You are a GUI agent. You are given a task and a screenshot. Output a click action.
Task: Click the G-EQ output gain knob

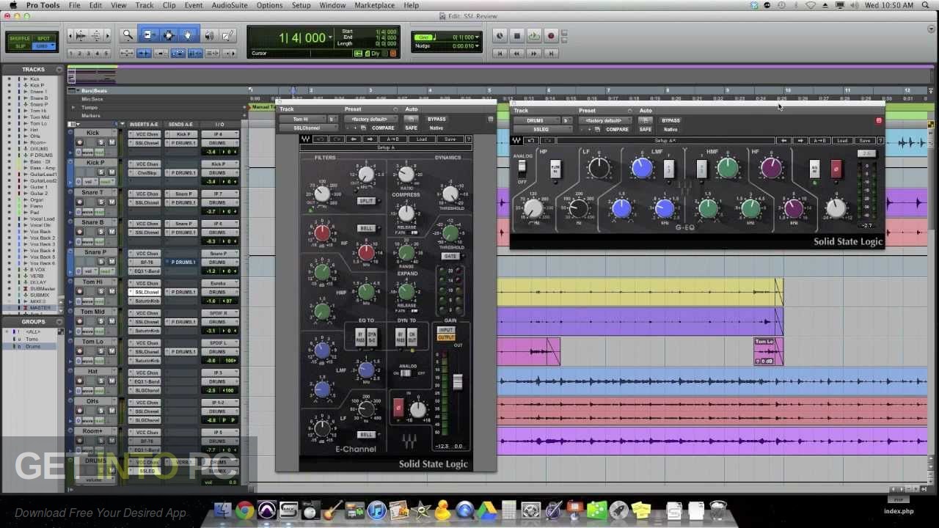(836, 208)
